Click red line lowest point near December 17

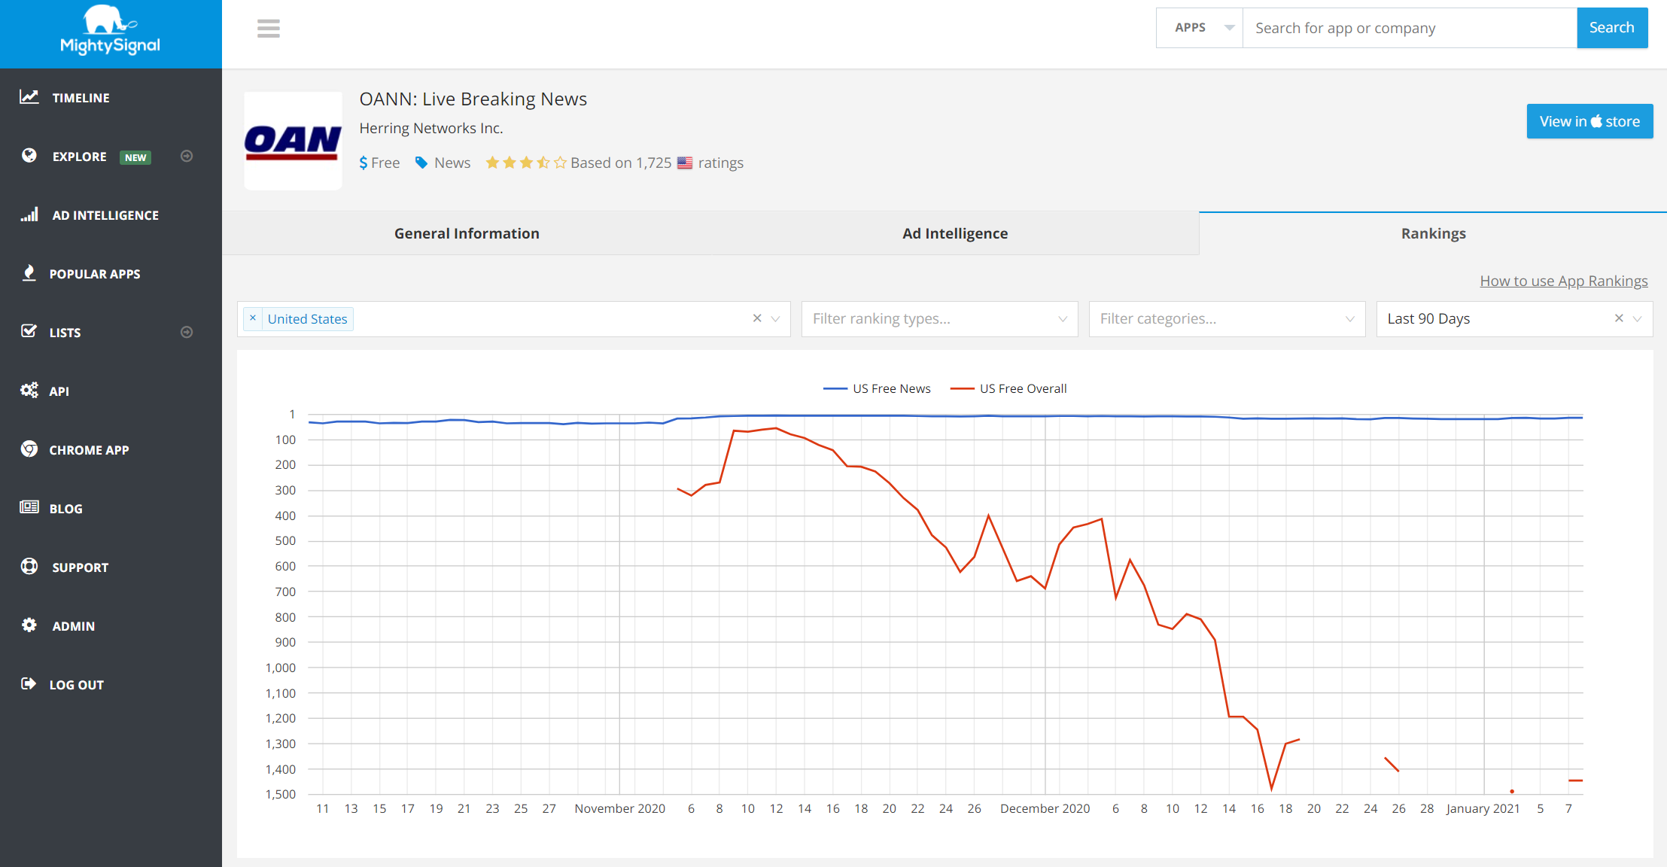1272,789
